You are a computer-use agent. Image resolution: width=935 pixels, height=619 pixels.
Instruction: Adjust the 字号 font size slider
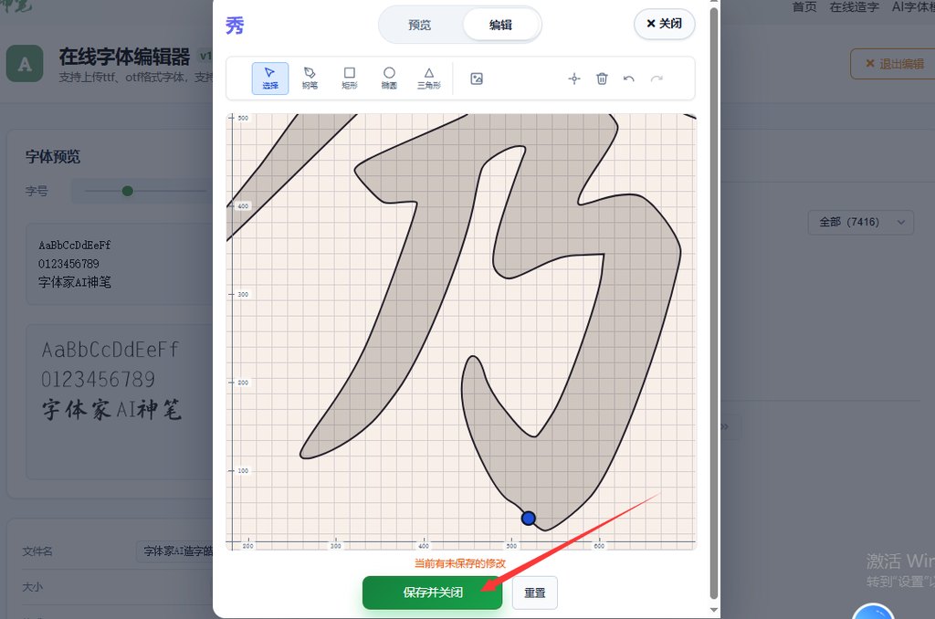[x=128, y=191]
